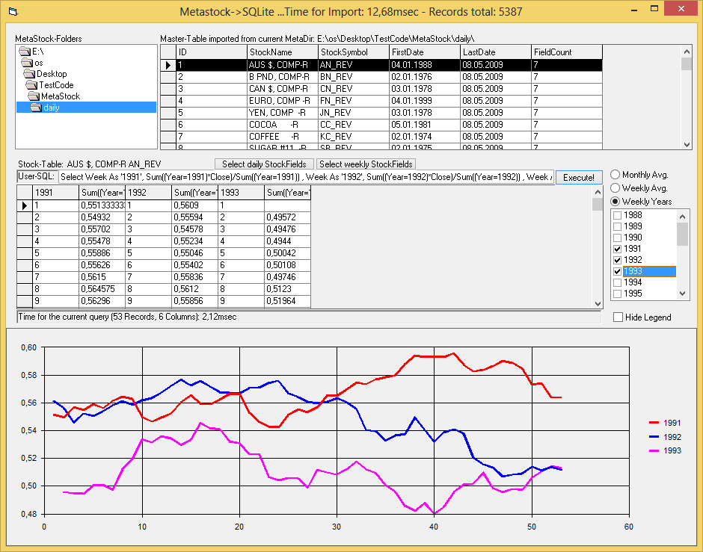Open the TestCode folder
Viewport: 703px width, 552px height.
coord(56,85)
